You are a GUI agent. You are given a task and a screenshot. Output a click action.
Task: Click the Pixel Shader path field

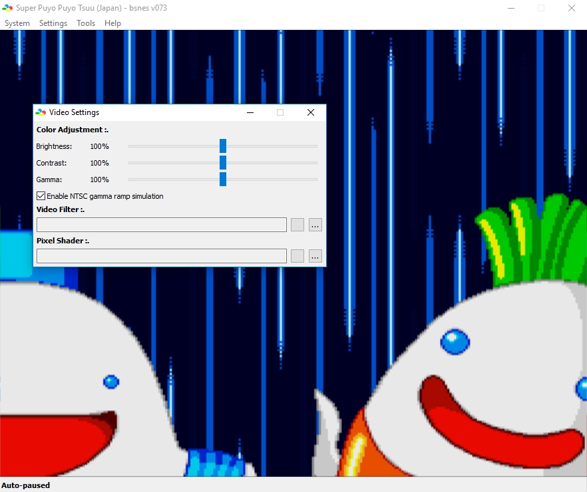[x=162, y=256]
